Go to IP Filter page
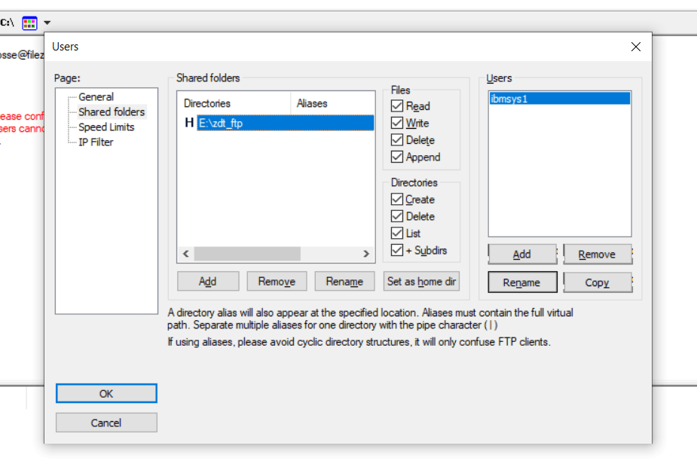Screen dimensions: 697x461 coord(96,142)
